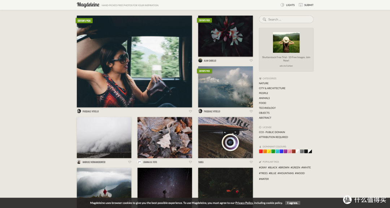Screen dimensions: 390x208
Task: Go to the Magdeleine home logo
Action: pyautogui.click(x=88, y=5)
